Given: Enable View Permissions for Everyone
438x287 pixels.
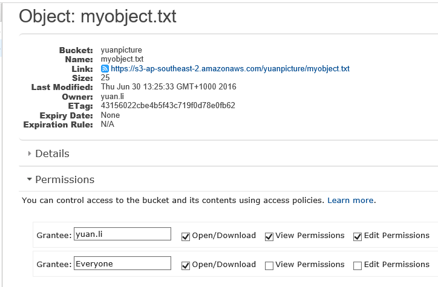Looking at the screenshot, I should [x=269, y=265].
